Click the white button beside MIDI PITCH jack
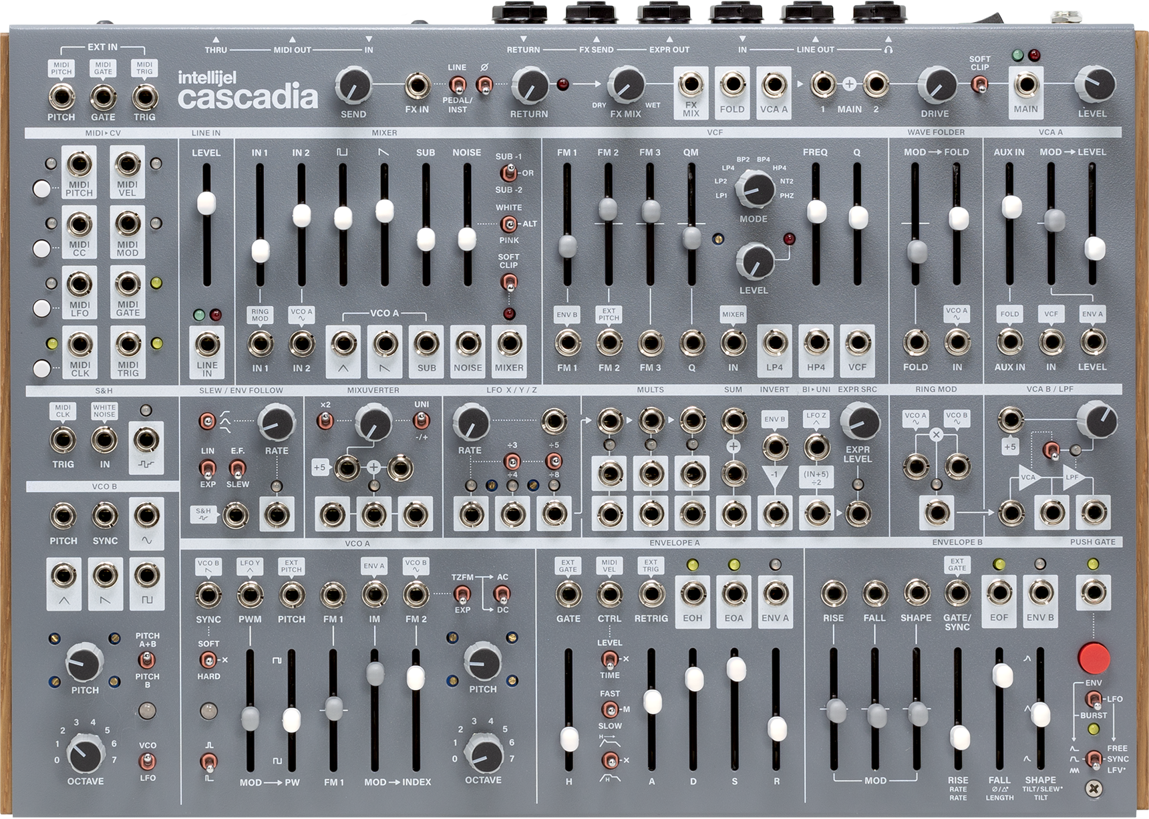The image size is (1149, 819). [x=41, y=189]
